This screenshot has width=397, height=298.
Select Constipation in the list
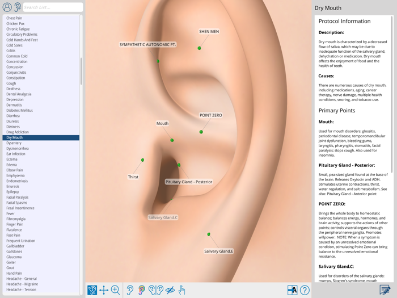pos(41,78)
